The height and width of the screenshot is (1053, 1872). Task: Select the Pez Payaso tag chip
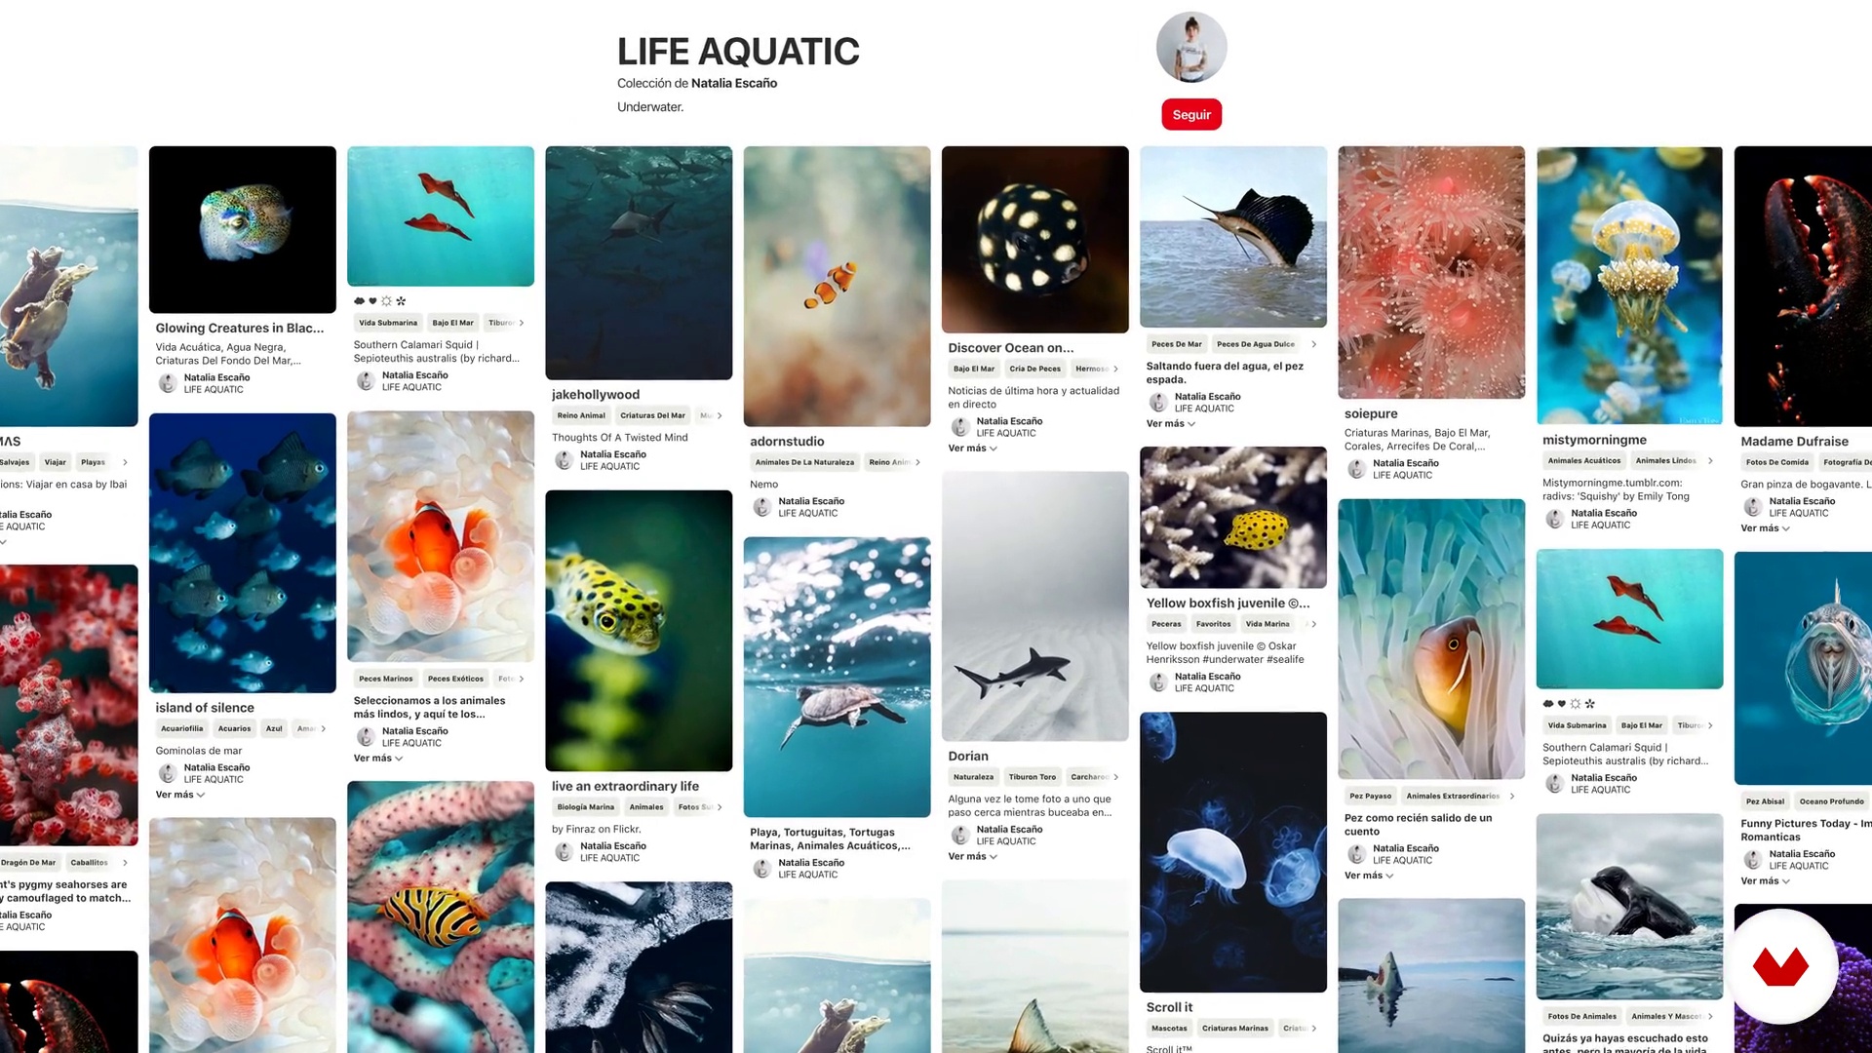tap(1370, 796)
